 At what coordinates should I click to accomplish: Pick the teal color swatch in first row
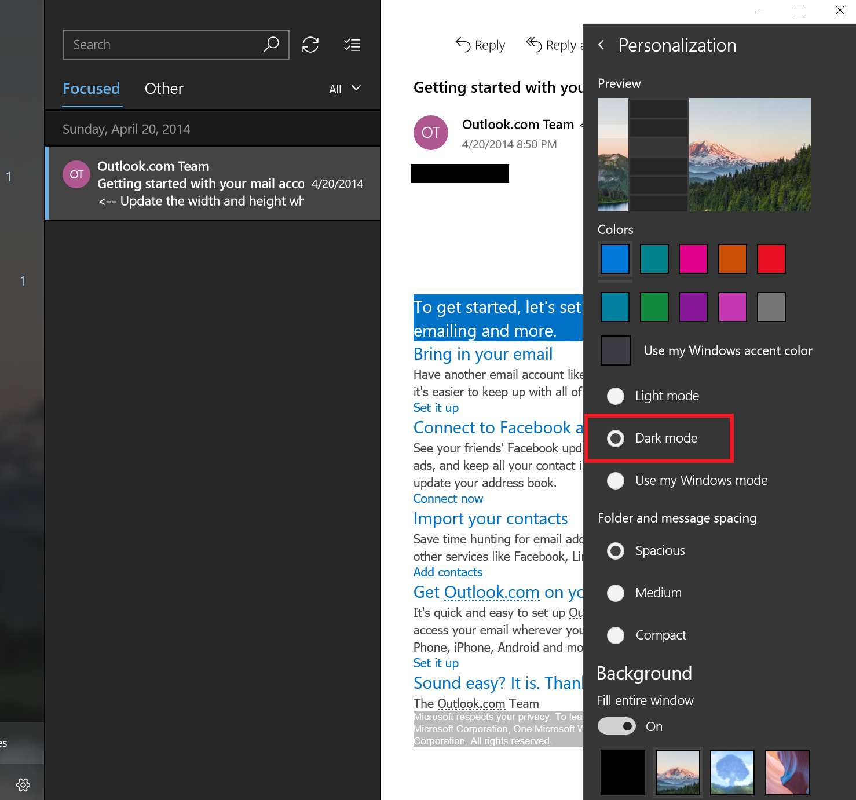coord(654,258)
